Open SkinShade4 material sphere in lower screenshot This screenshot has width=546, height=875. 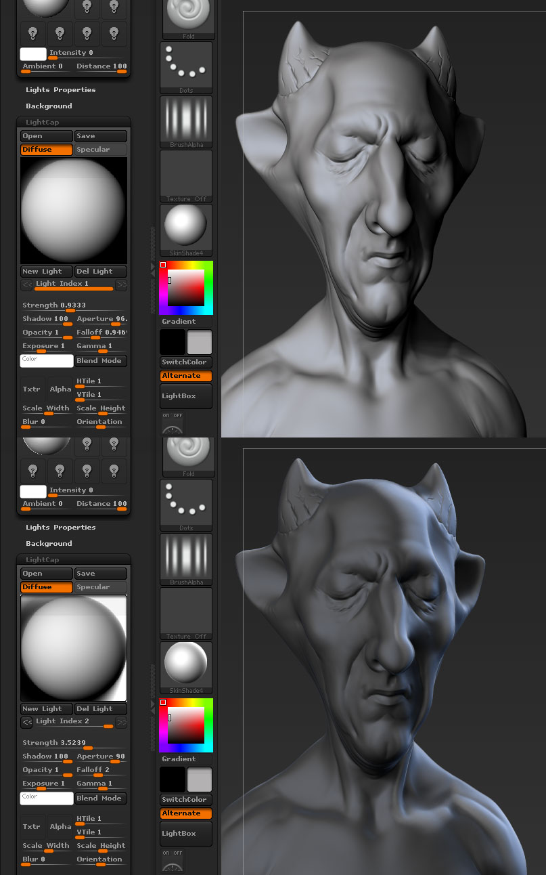tap(186, 667)
